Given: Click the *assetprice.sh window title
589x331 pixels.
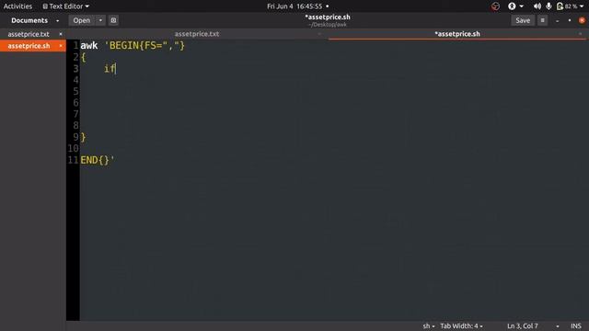Looking at the screenshot, I should coord(328,17).
